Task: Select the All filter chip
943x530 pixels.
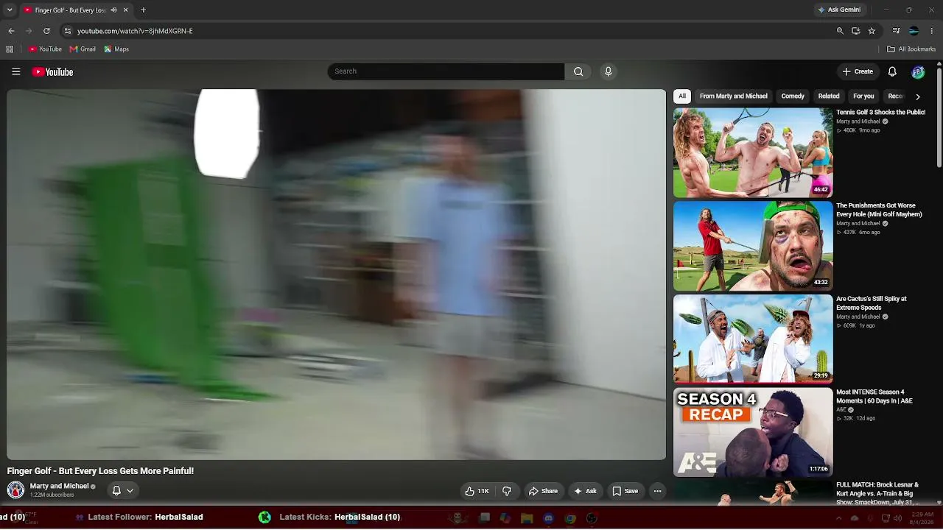Action: (x=682, y=96)
